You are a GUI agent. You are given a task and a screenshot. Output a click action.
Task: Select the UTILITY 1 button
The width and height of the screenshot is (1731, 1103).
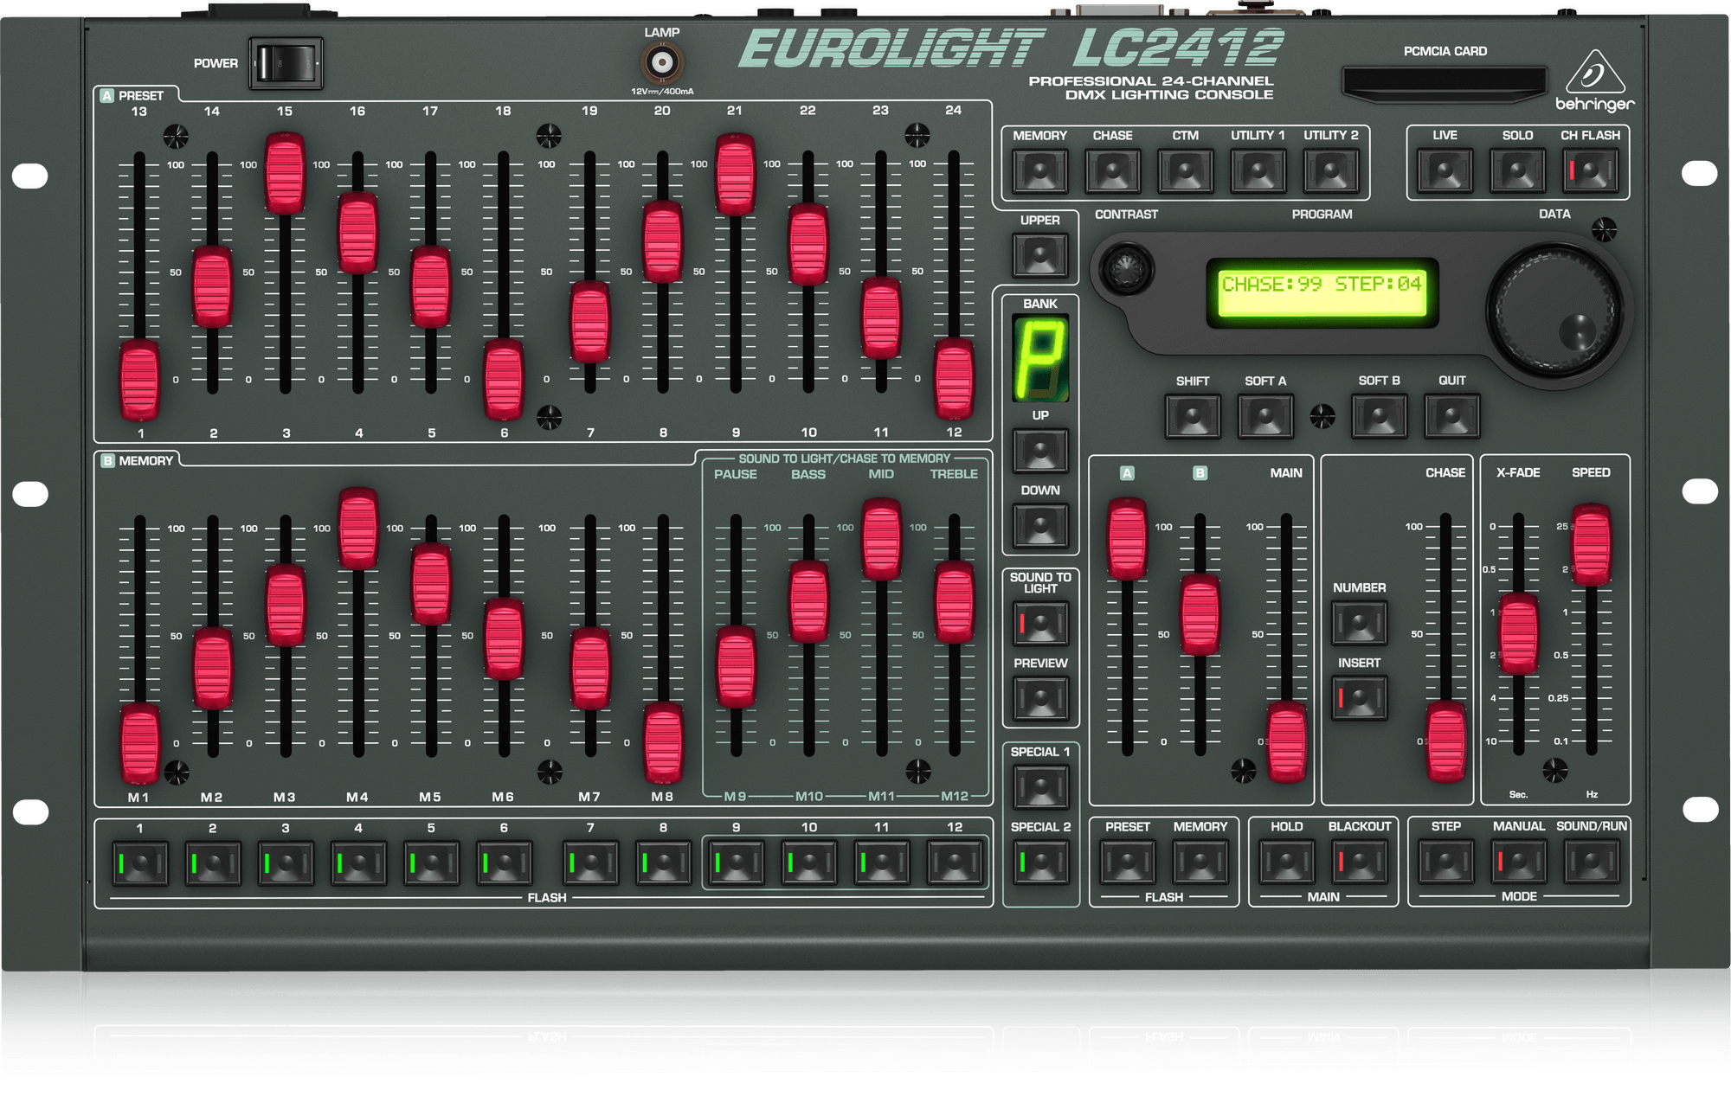1258,171
